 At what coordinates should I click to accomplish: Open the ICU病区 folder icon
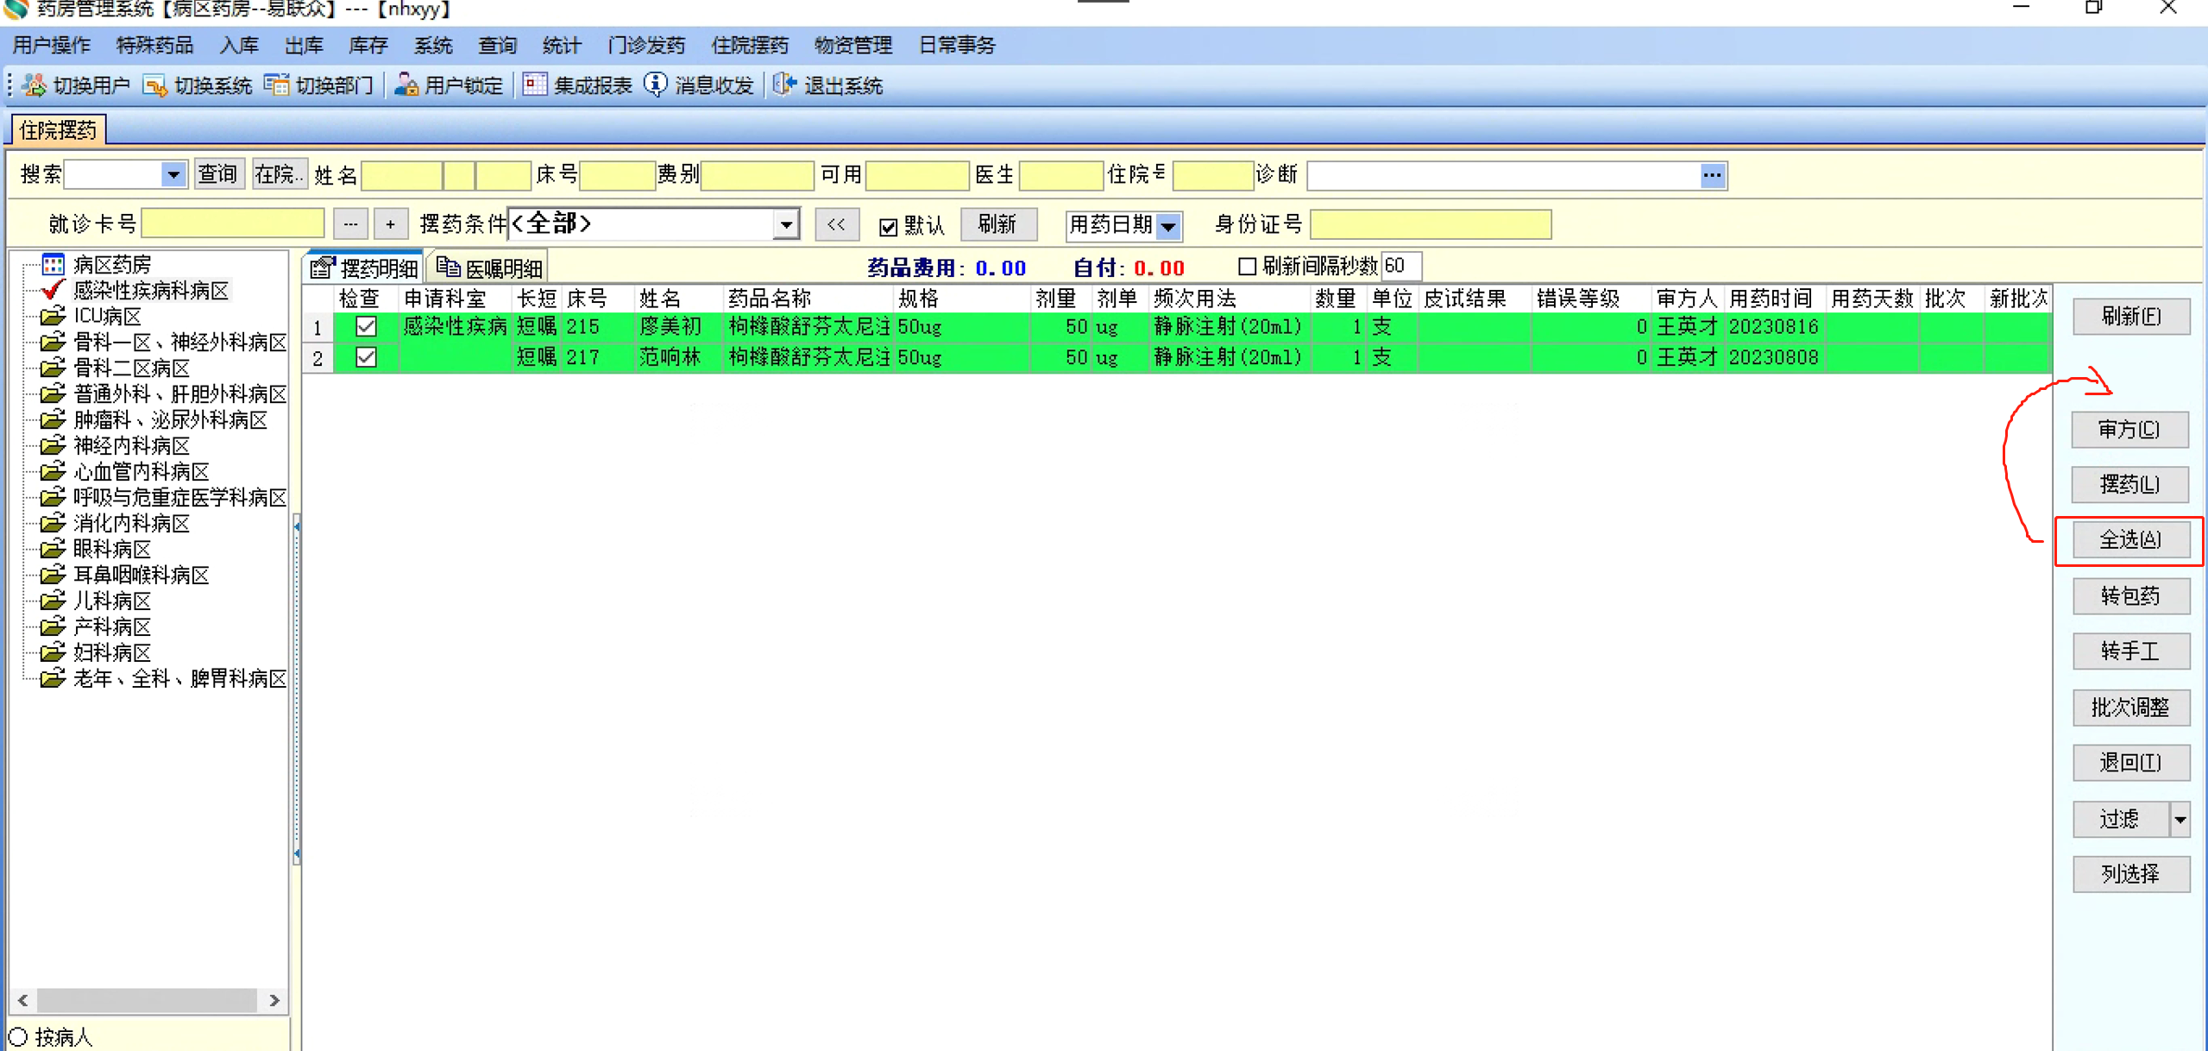coord(53,316)
